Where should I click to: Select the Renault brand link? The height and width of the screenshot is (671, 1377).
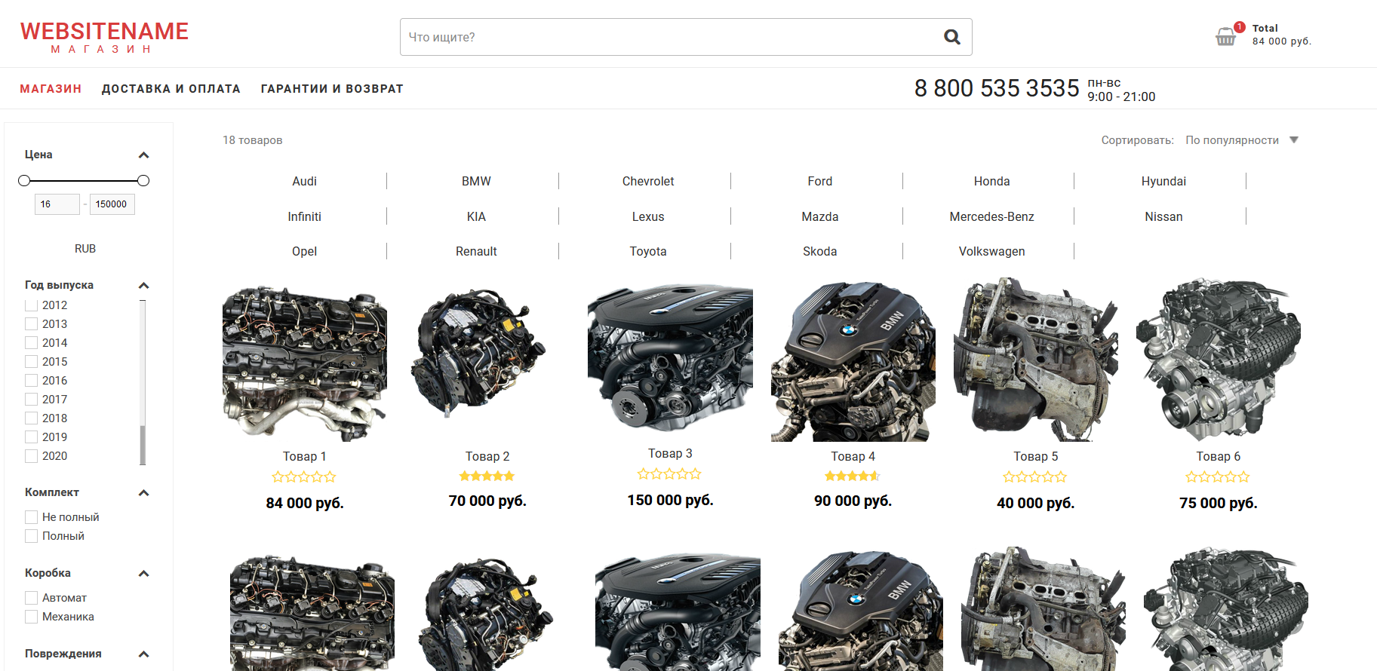(476, 251)
